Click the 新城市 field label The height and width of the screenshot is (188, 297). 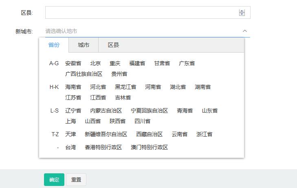pos(24,31)
